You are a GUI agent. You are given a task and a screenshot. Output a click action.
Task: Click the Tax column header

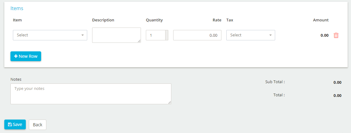point(230,20)
